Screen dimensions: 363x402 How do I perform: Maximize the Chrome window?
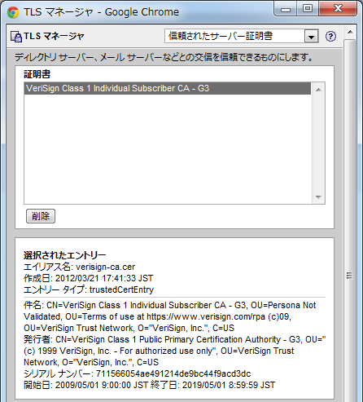click(308, 9)
